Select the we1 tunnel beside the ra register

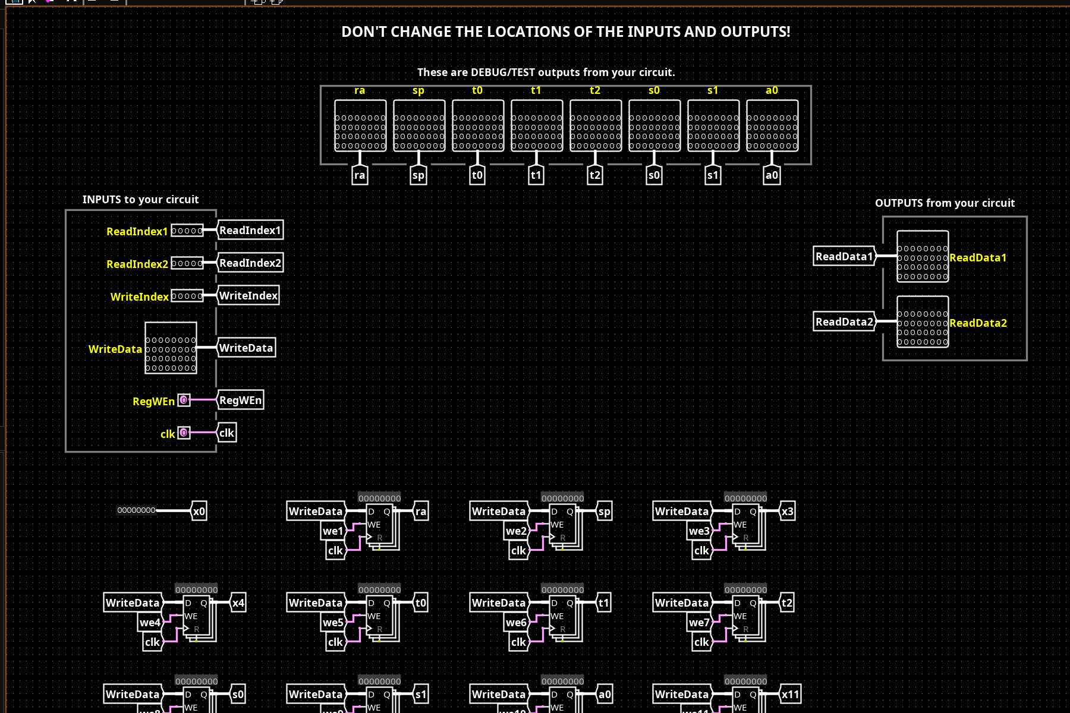[333, 531]
